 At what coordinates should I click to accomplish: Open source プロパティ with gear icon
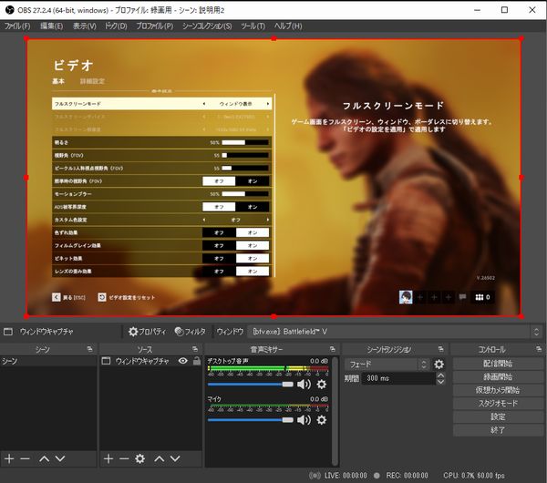point(147,332)
